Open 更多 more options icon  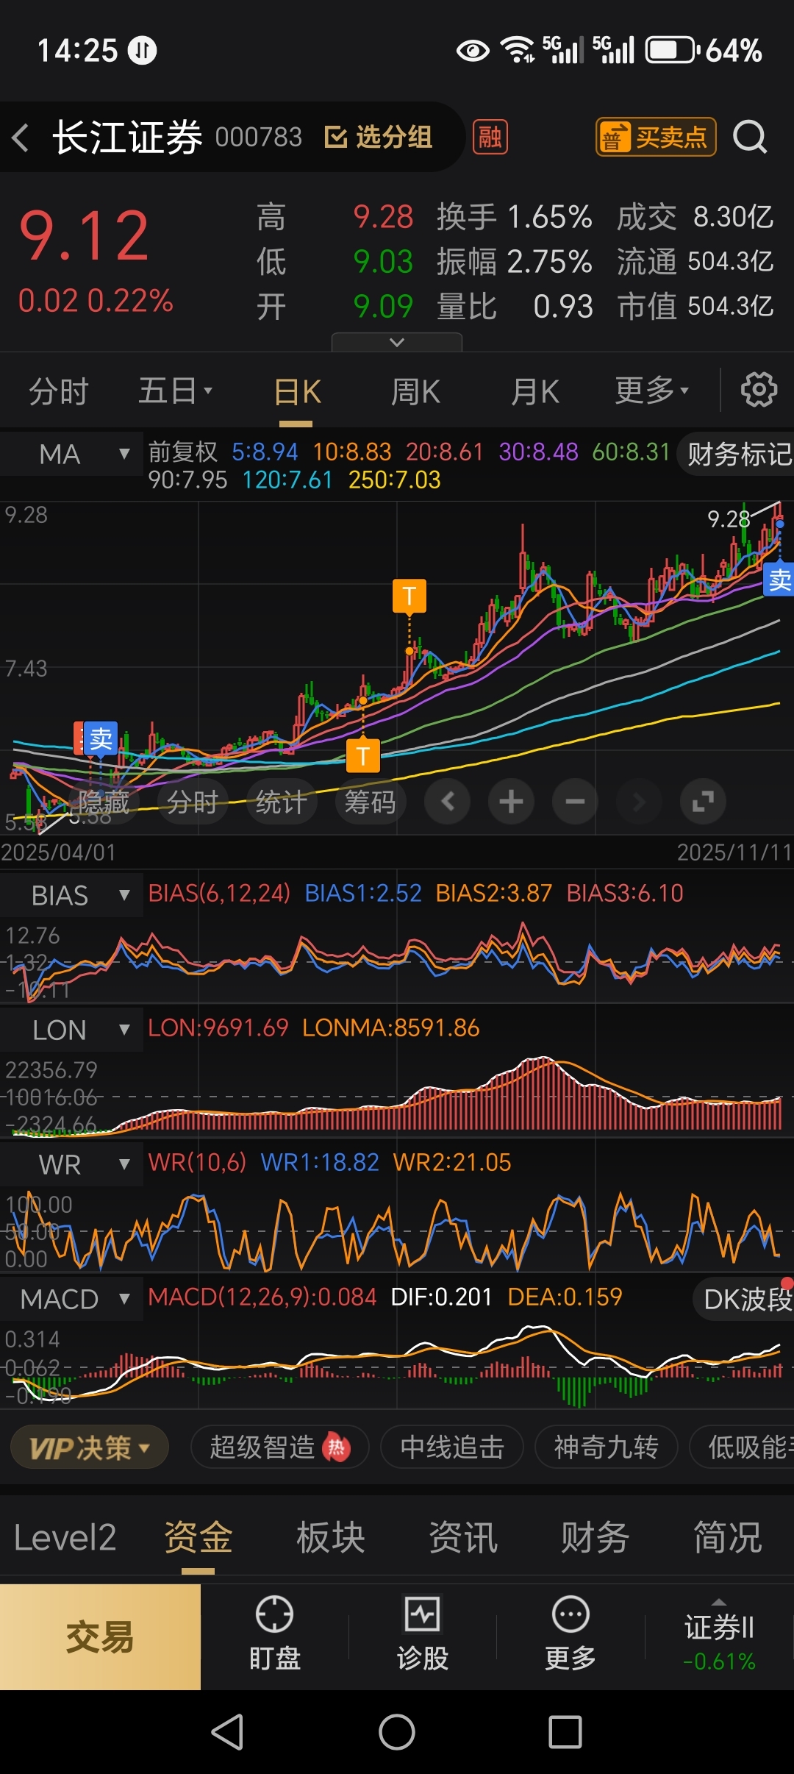[x=571, y=1634]
